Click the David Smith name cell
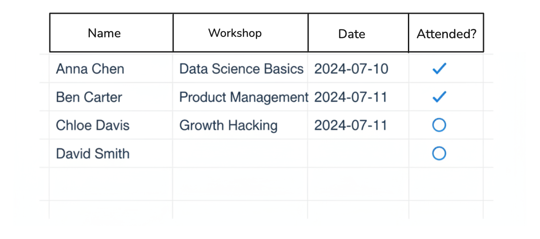Image resolution: width=540 pixels, height=239 pixels. point(93,154)
